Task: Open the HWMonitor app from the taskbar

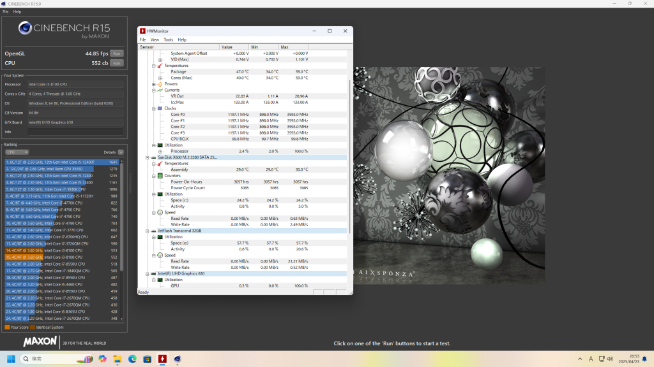Action: [162, 359]
